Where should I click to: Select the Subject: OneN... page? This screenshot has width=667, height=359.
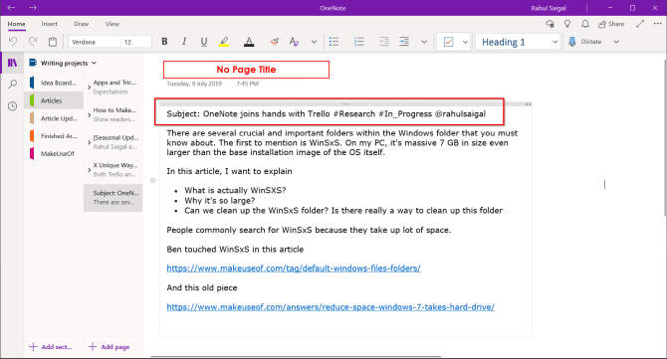(113, 198)
